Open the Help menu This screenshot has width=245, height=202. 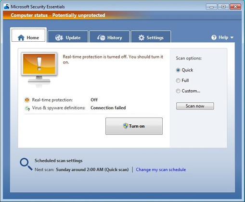(x=222, y=37)
